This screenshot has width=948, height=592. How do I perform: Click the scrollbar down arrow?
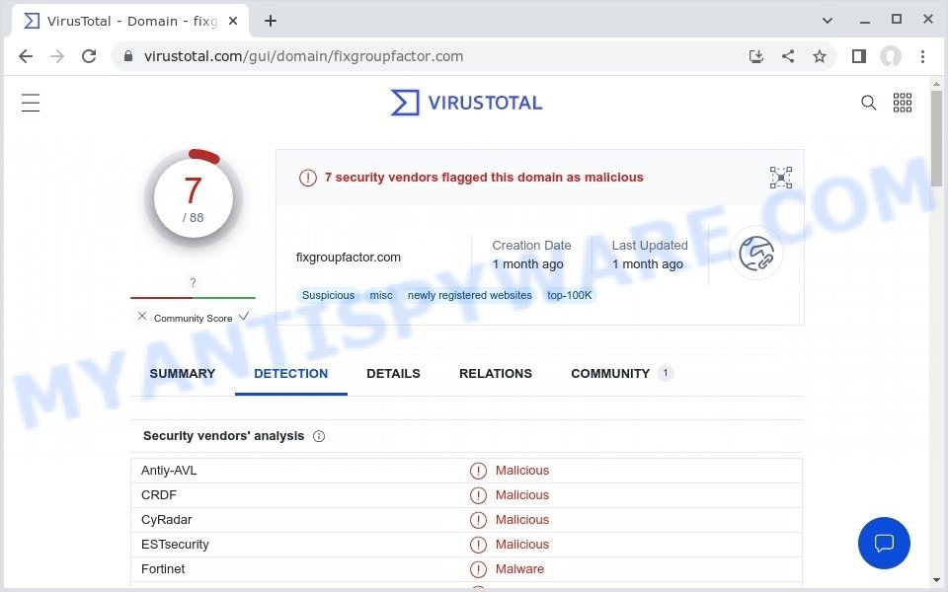point(936,580)
